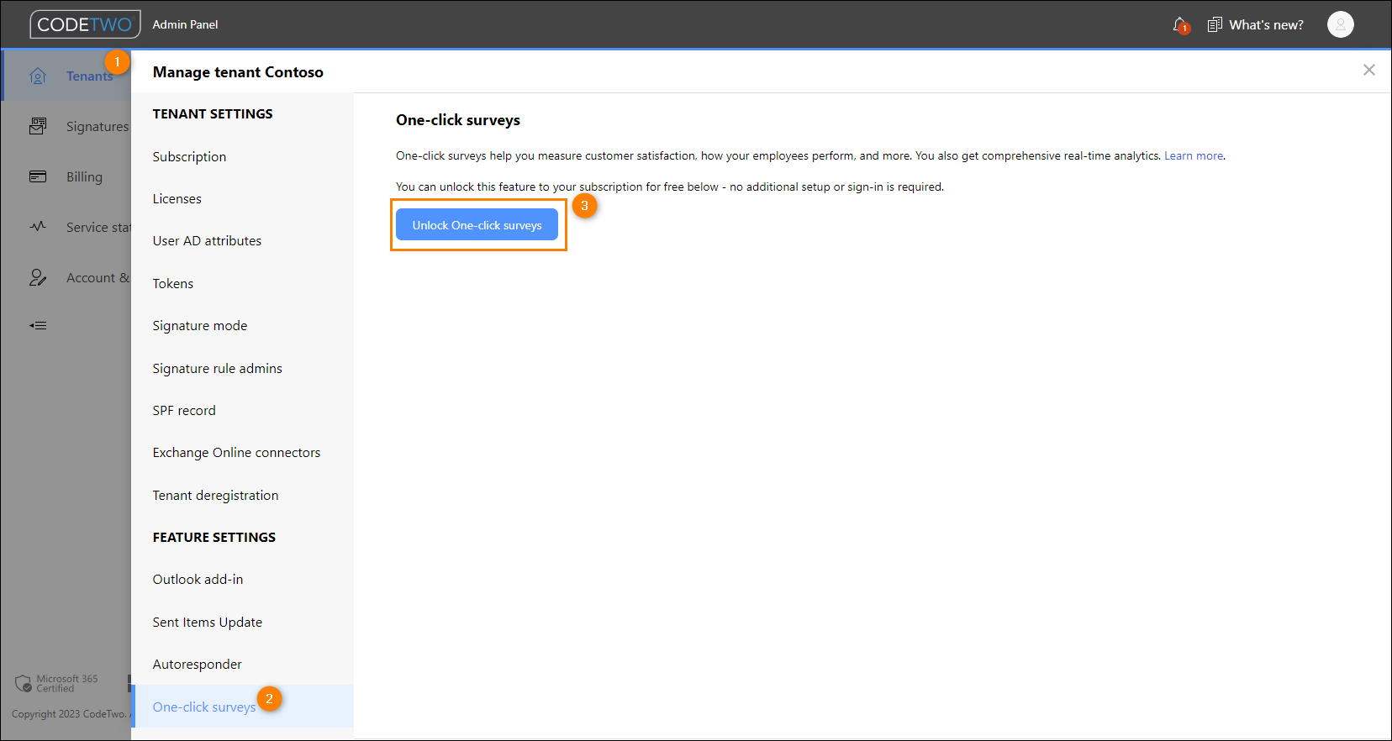The height and width of the screenshot is (741, 1392).
Task: Click the Account user-edit icon
Action: [38, 277]
